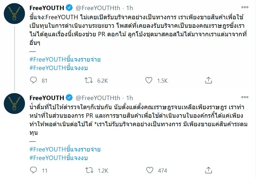Reply to the second tweet with 11 replies

coord(33,170)
